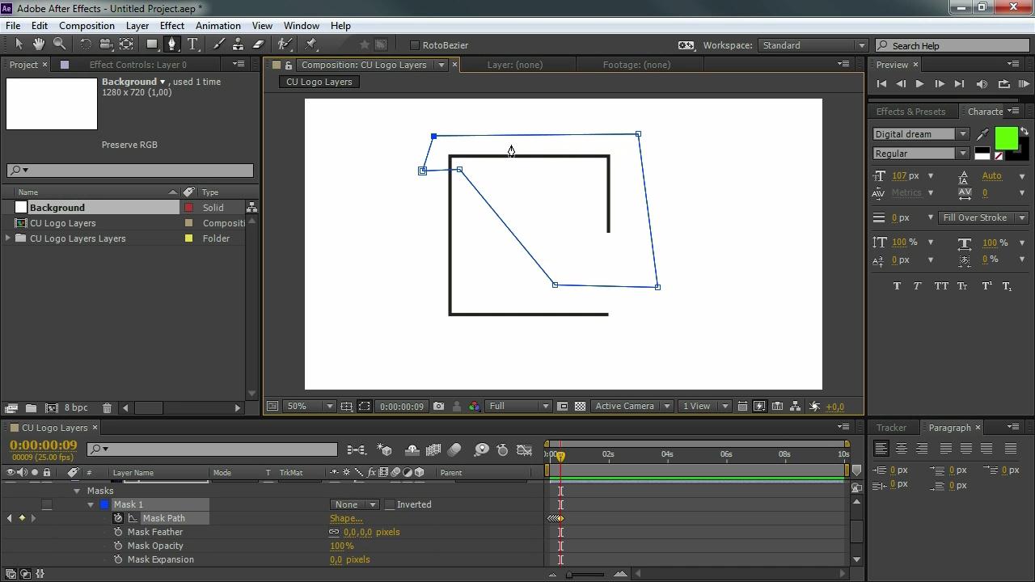The image size is (1035, 582).
Task: Select the Rectangle shape tool
Action: 152,44
